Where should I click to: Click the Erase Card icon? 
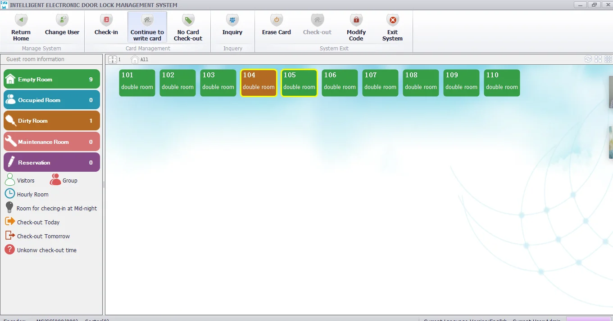(277, 20)
